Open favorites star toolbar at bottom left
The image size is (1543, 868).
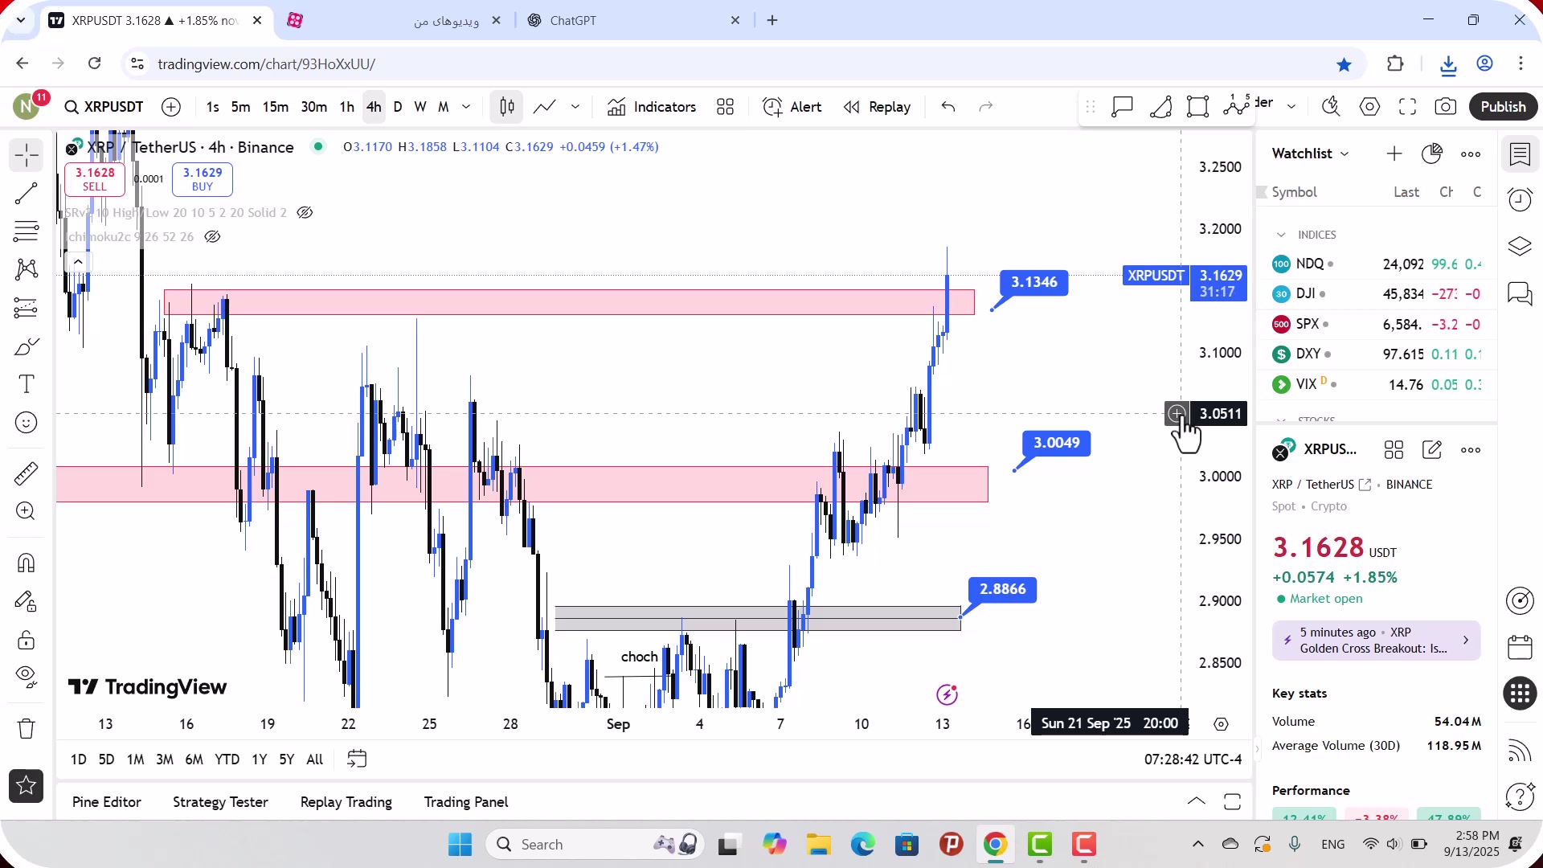coord(27,785)
